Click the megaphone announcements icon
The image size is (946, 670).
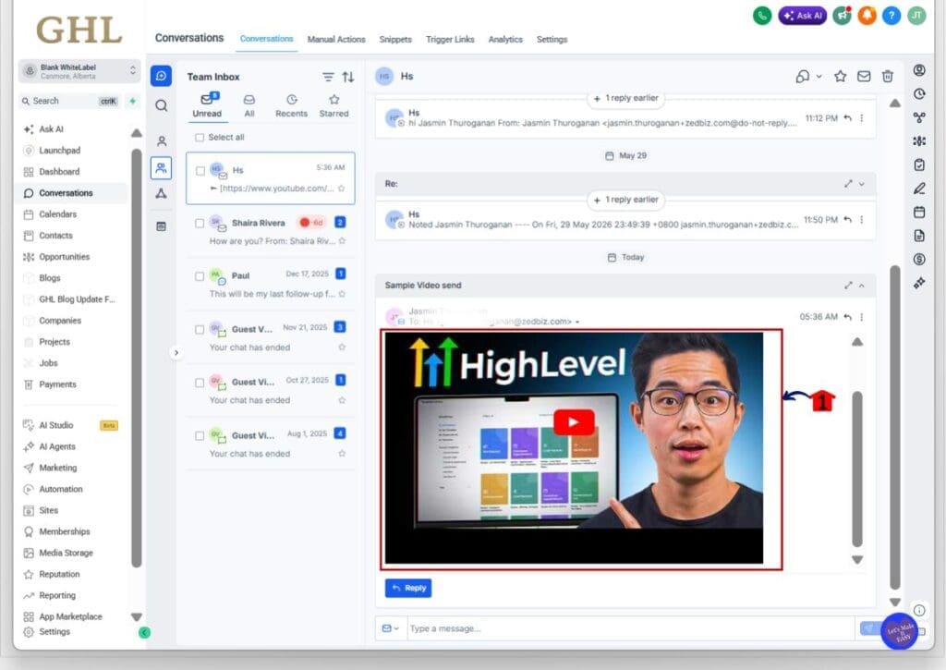coord(842,16)
